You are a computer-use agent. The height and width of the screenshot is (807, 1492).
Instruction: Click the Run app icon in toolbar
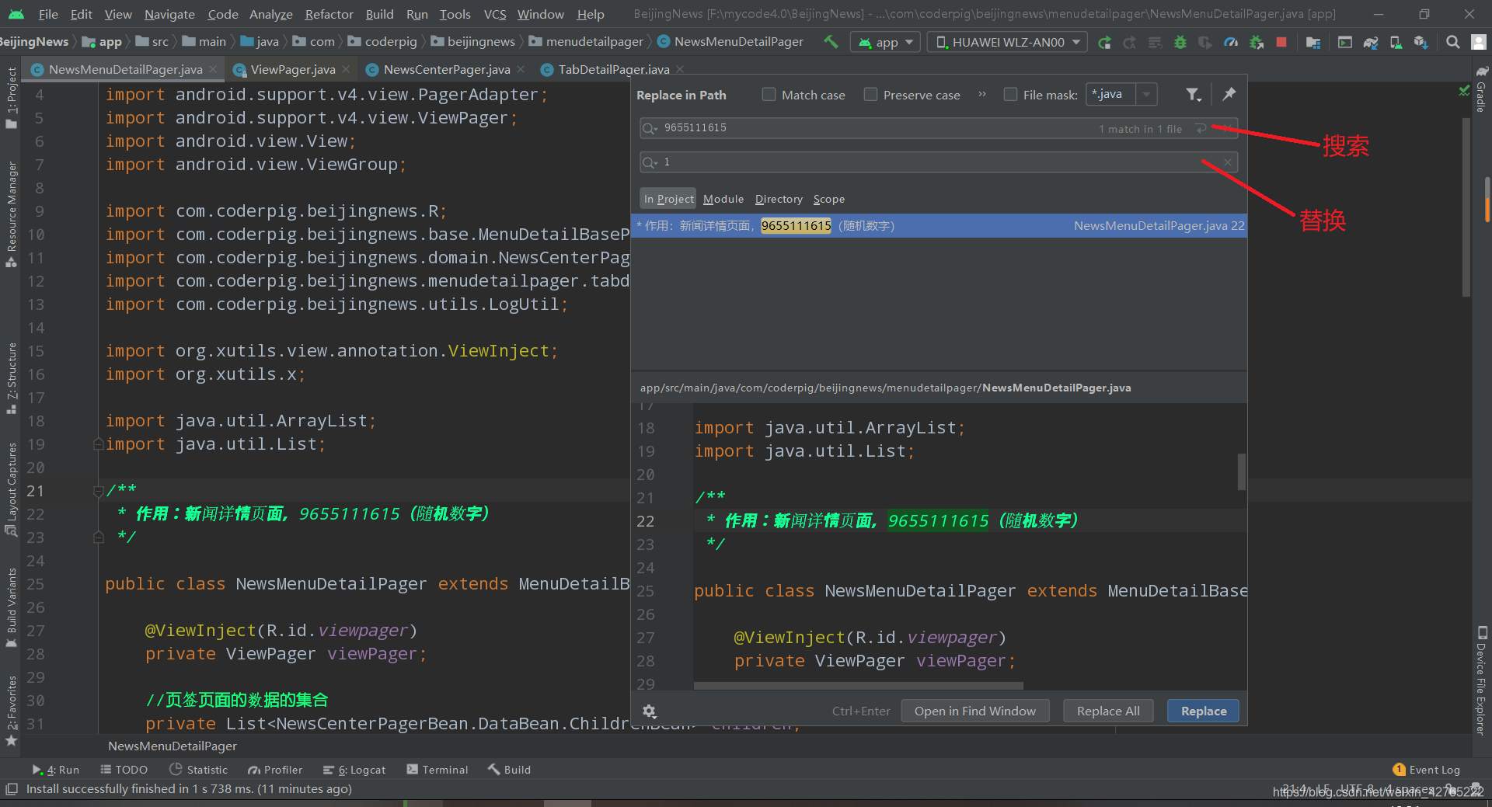(x=1104, y=42)
